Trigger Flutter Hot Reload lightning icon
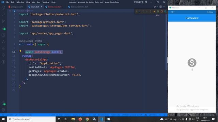 [x=154, y=12]
